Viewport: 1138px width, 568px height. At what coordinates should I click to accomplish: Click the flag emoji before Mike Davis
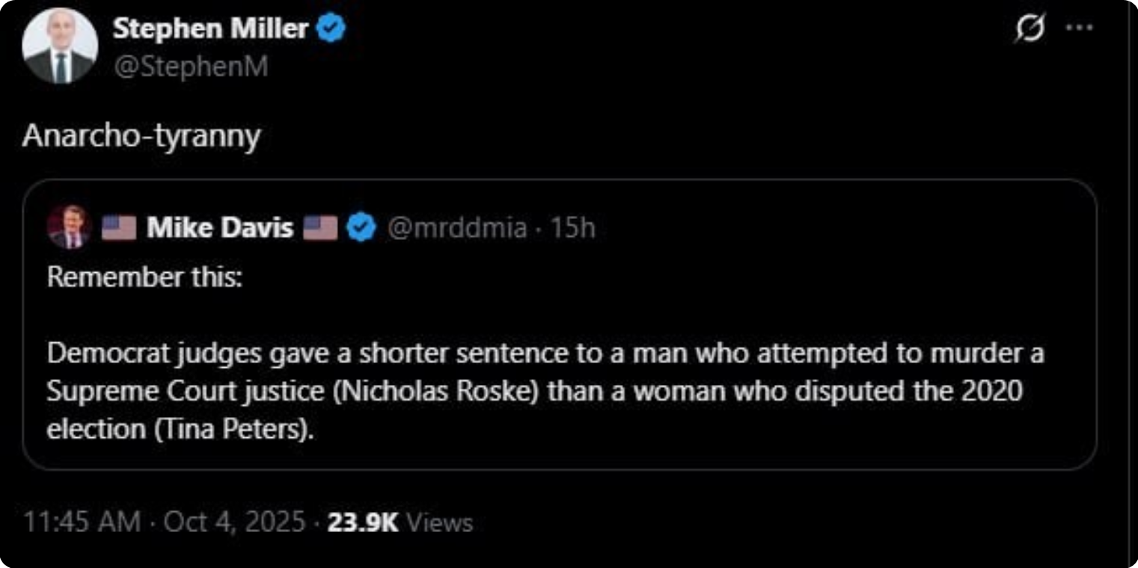(x=119, y=227)
